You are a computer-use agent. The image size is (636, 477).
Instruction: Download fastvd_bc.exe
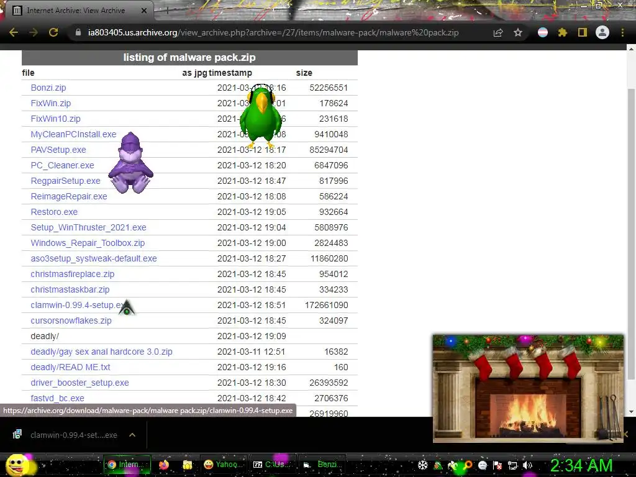pos(58,398)
